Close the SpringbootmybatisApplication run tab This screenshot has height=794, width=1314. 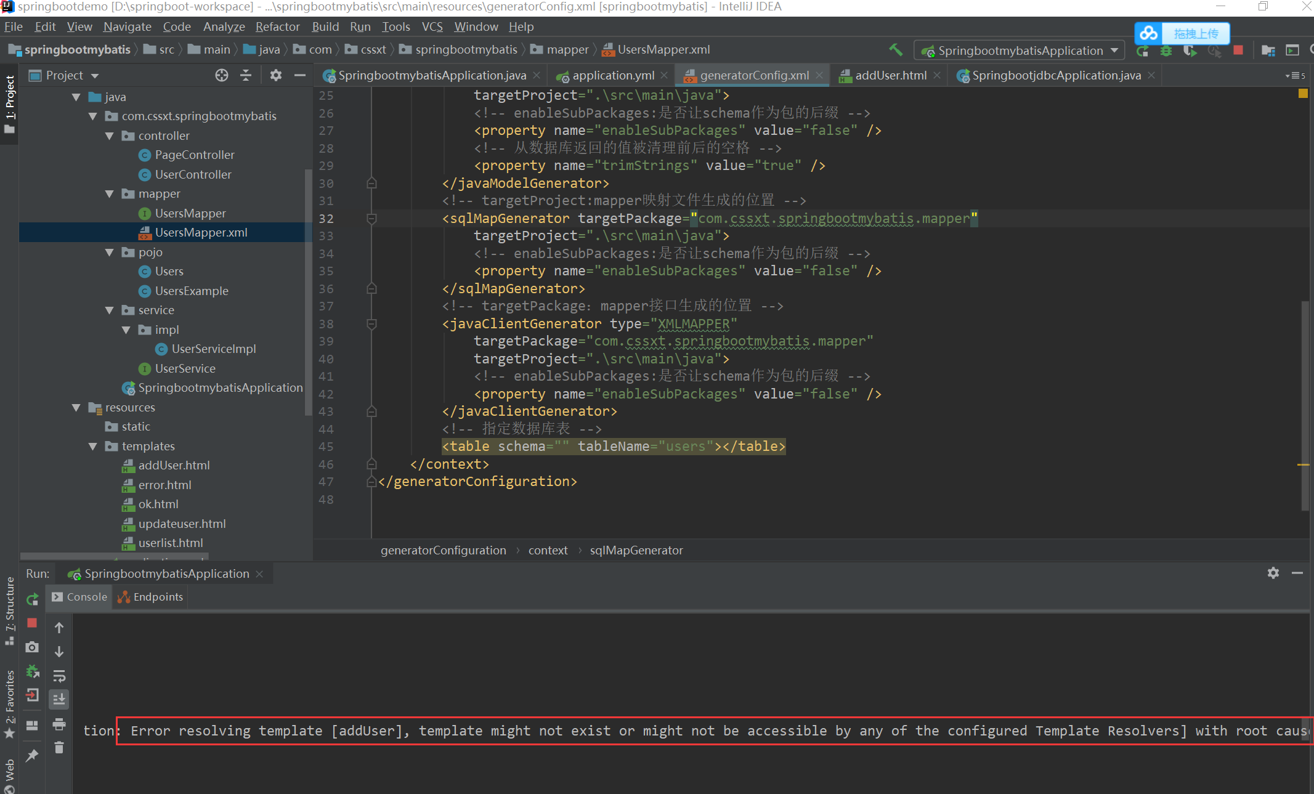point(259,574)
